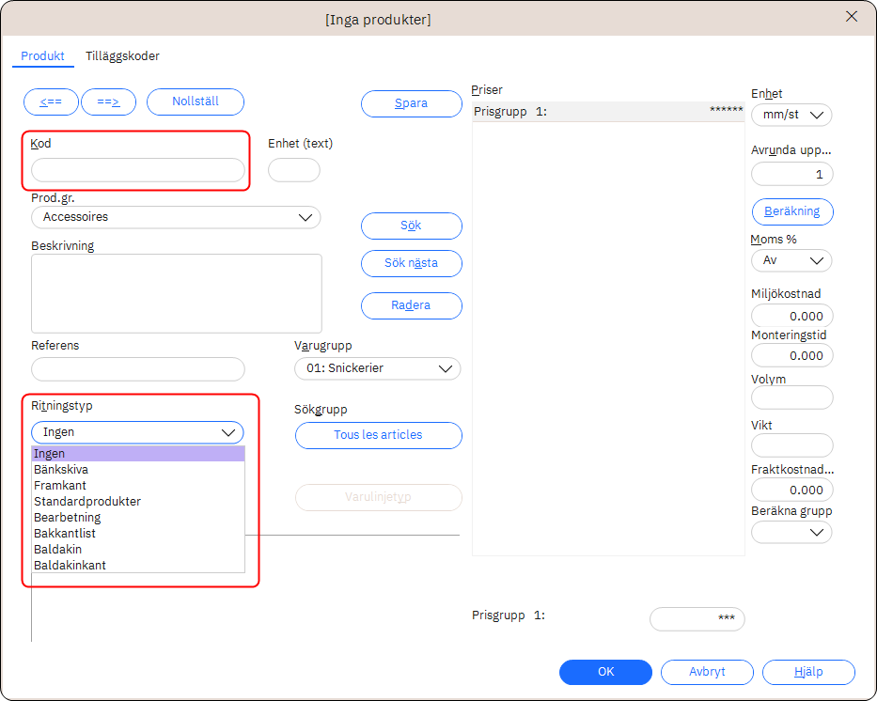
Task: Click the previous record arrow button
Action: click(51, 101)
